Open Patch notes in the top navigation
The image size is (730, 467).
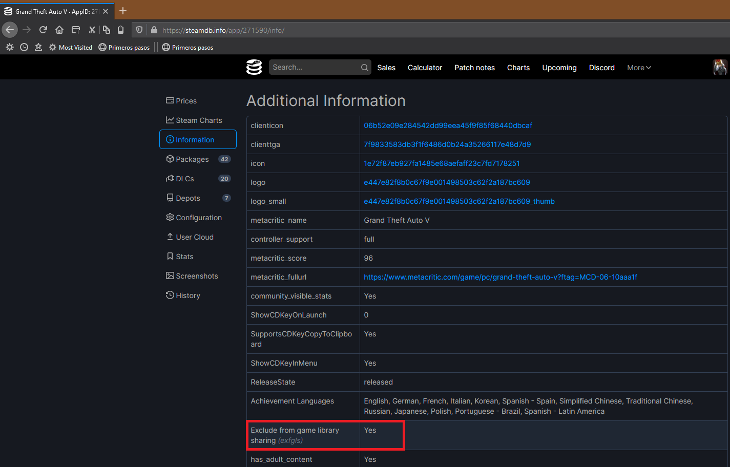tap(474, 68)
